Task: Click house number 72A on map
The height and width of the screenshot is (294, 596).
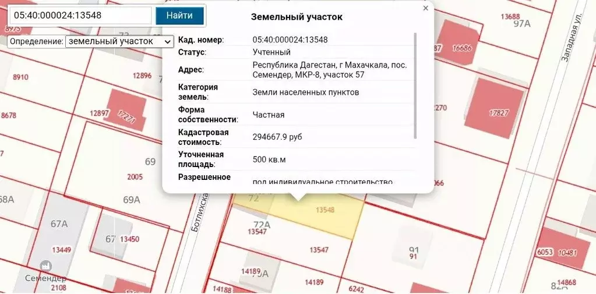Action: [262, 225]
